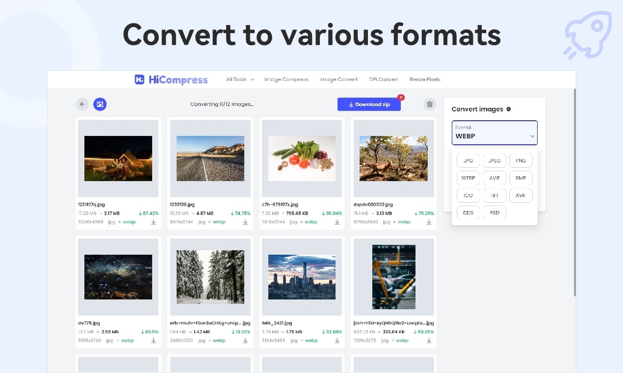Click the HiCompress logo
This screenshot has height=373, width=623.
(x=171, y=80)
